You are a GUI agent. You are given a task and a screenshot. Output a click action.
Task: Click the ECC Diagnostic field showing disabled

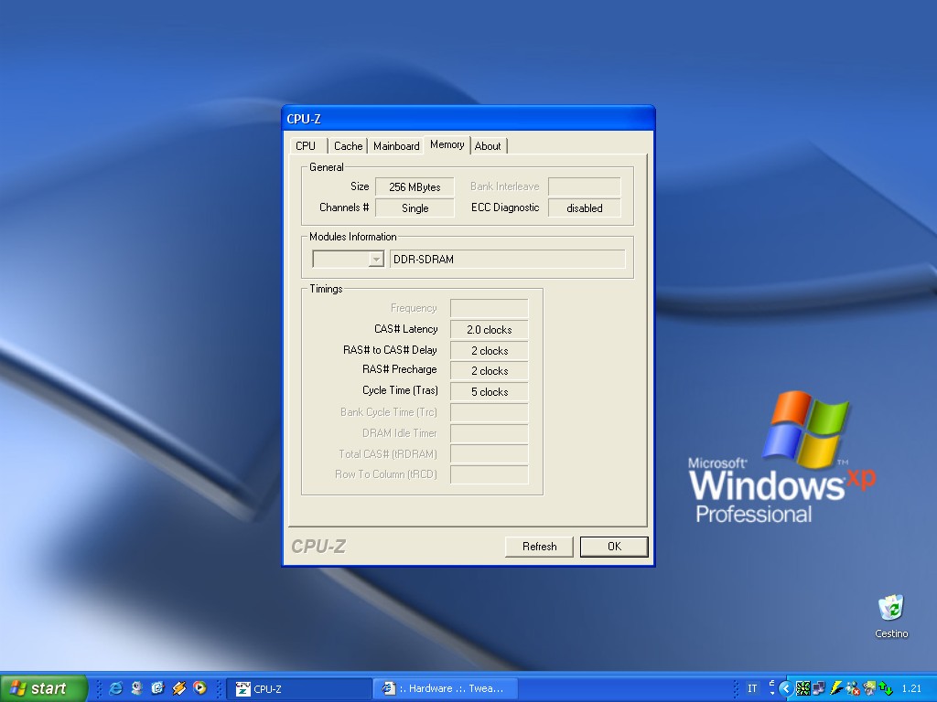pos(585,207)
